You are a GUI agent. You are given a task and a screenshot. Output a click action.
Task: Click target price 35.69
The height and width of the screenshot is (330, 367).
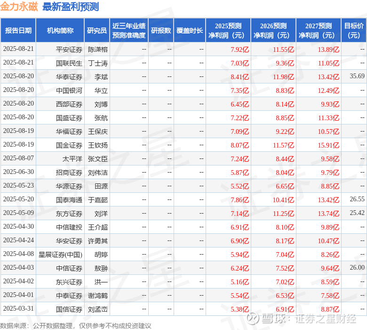coord(357,76)
